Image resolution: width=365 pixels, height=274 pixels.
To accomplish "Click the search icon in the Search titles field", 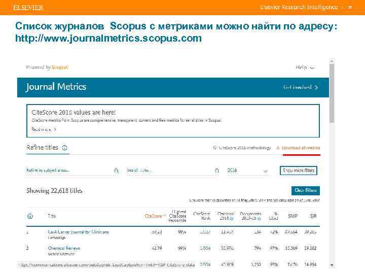I will coord(217,171).
